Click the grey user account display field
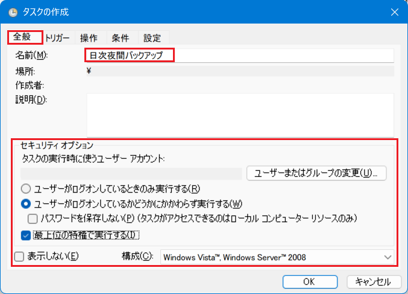Screen dimensions: 408x294 [x=131, y=173]
